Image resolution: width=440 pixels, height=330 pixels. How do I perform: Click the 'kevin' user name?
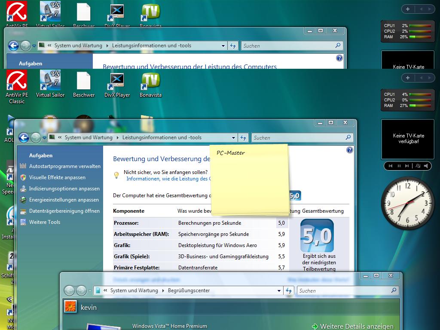[89, 308]
